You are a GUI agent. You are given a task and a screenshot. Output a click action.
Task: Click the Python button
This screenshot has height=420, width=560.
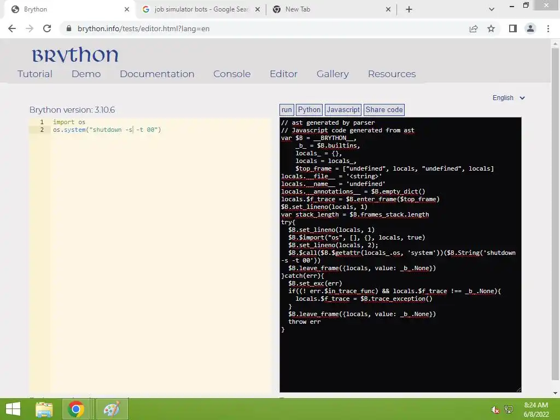click(x=309, y=109)
